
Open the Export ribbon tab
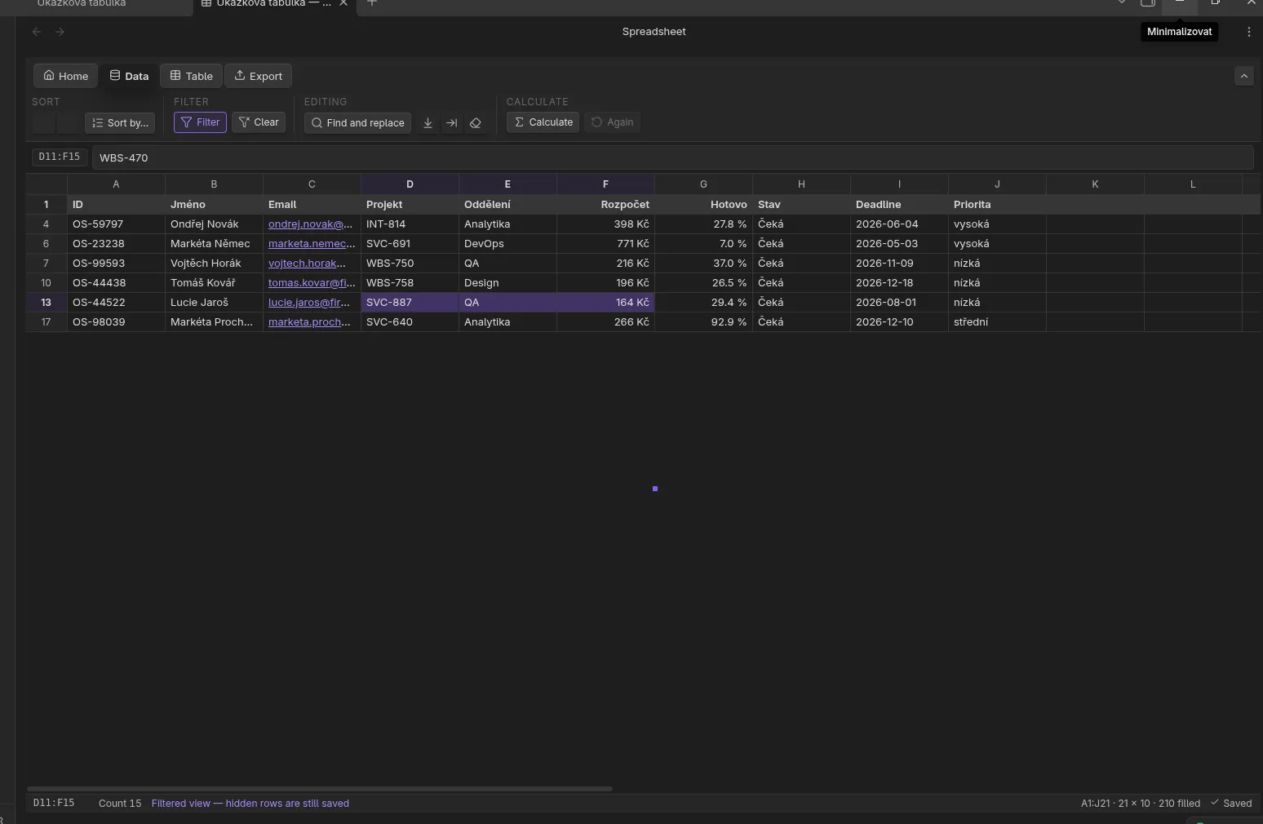[258, 76]
